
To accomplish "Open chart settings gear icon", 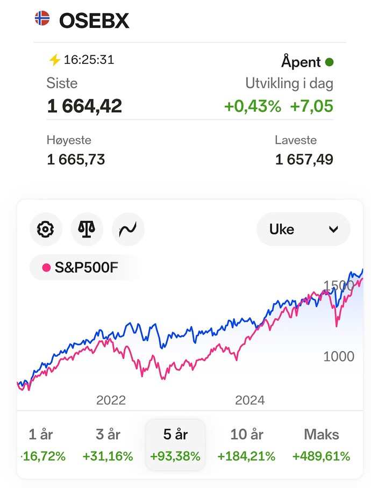I will pos(46,229).
